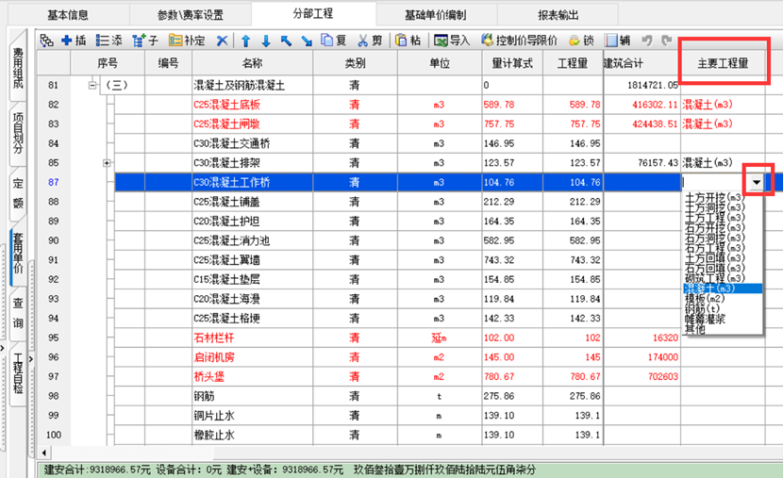This screenshot has width=783, height=478.
Task: Click the dropdown arrow in row 87
Action: point(757,182)
